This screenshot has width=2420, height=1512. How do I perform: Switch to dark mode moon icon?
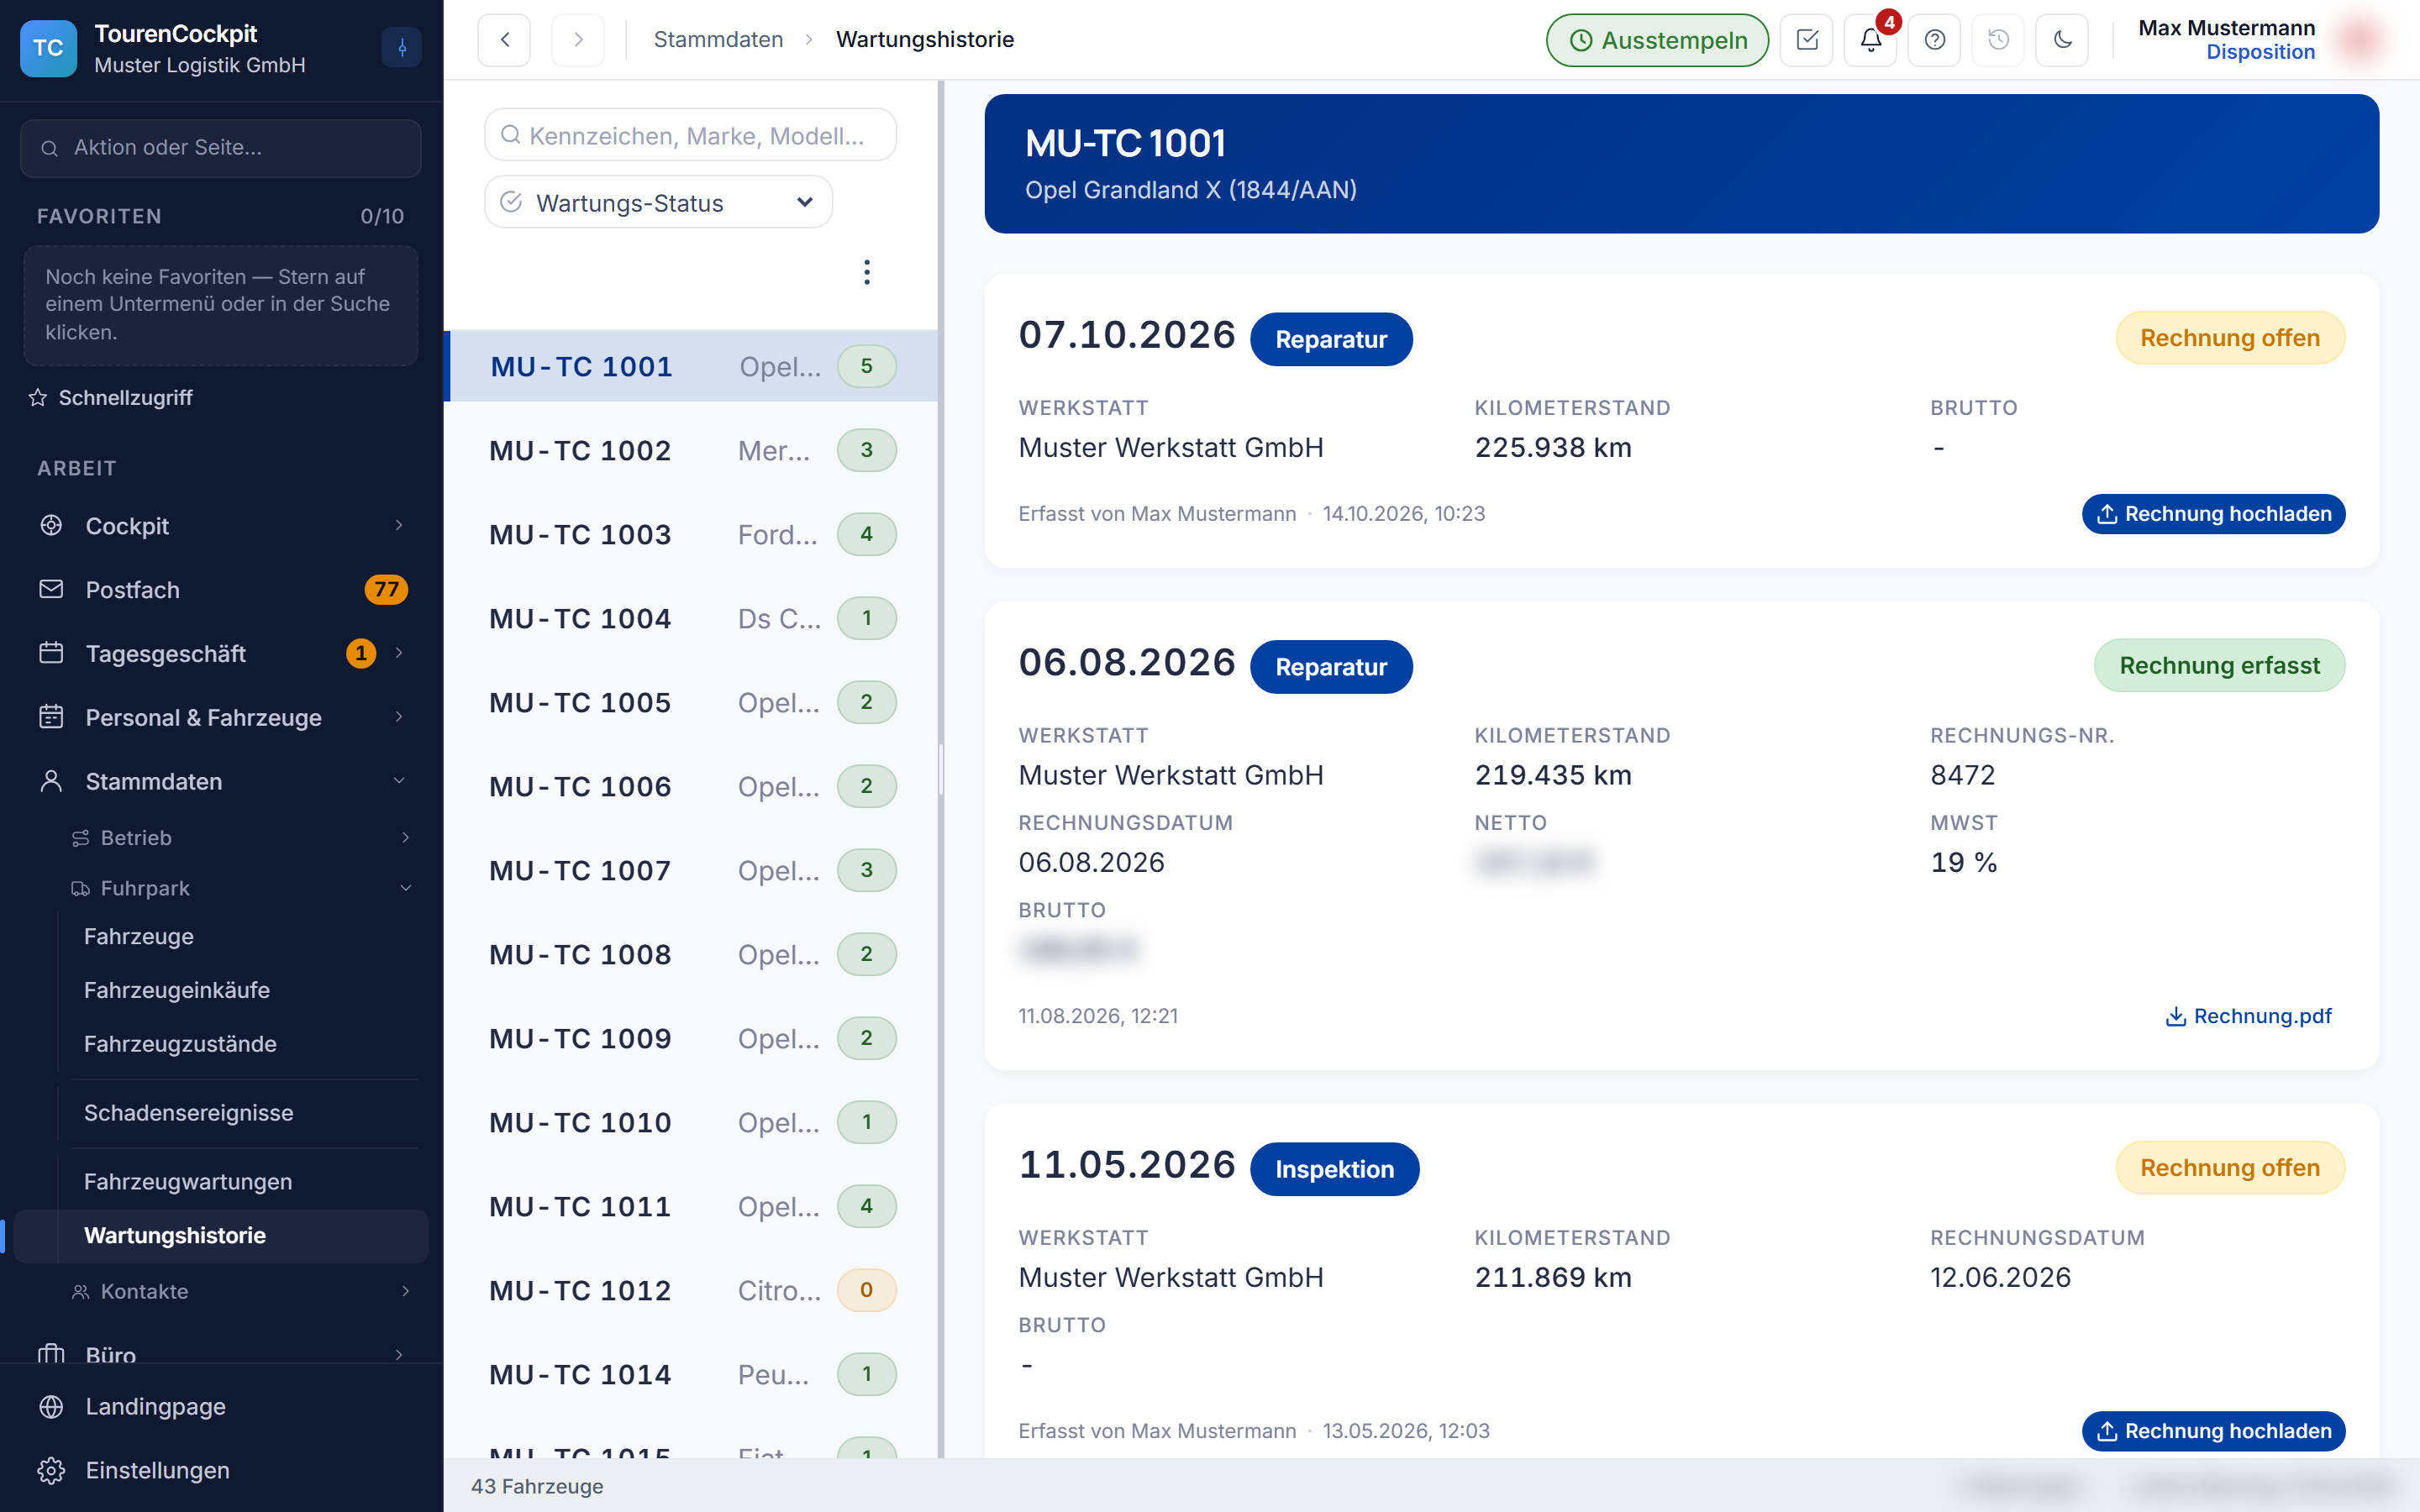point(2063,40)
